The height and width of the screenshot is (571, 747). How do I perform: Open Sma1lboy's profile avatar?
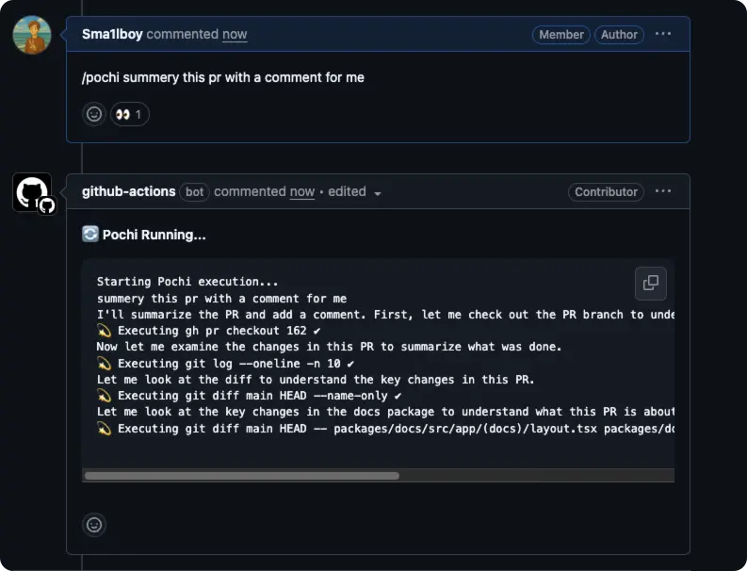(x=32, y=35)
